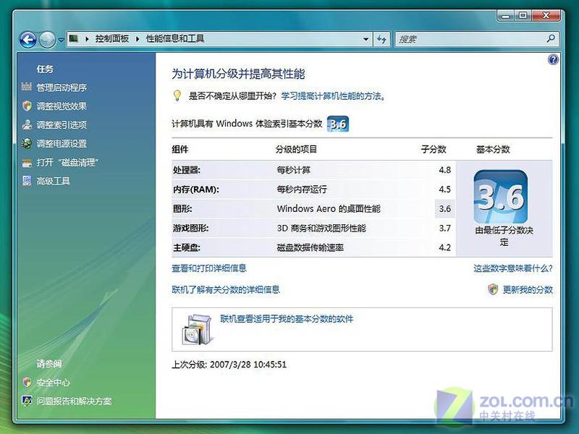The image size is (579, 434).
Task: Maximize the performance window
Action: point(523,16)
